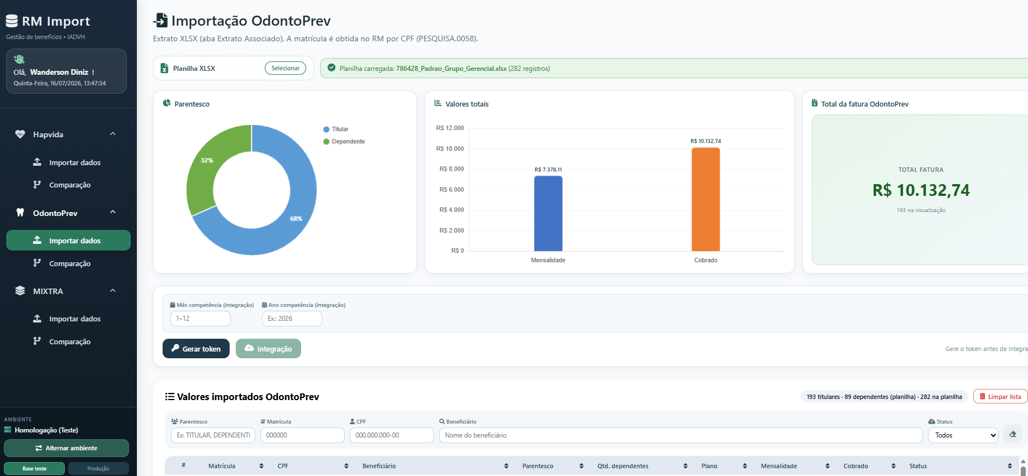The height and width of the screenshot is (476, 1028).
Task: Open Hapvida Importar dados page
Action: (x=68, y=162)
